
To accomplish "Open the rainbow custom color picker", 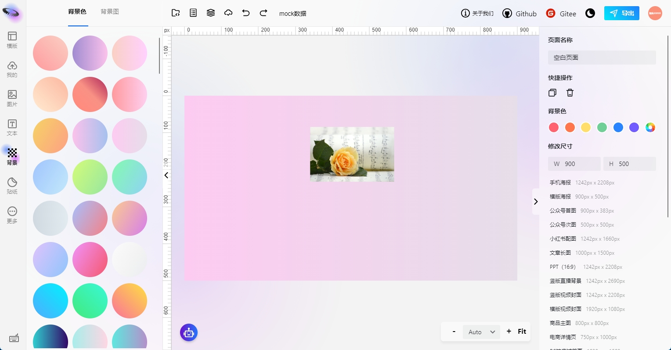I will coord(650,127).
